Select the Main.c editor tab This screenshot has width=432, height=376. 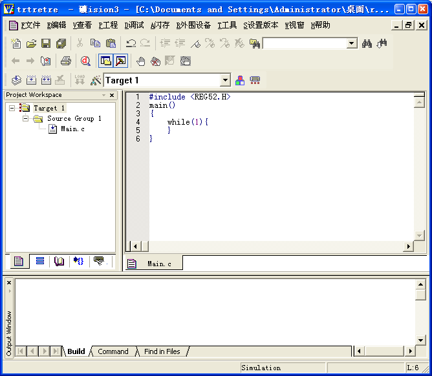tap(154, 264)
